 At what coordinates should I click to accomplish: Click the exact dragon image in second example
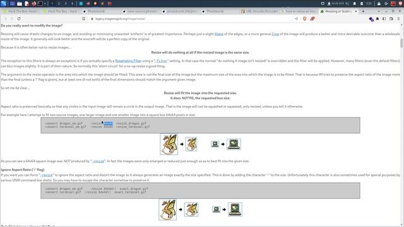[x=191, y=209]
